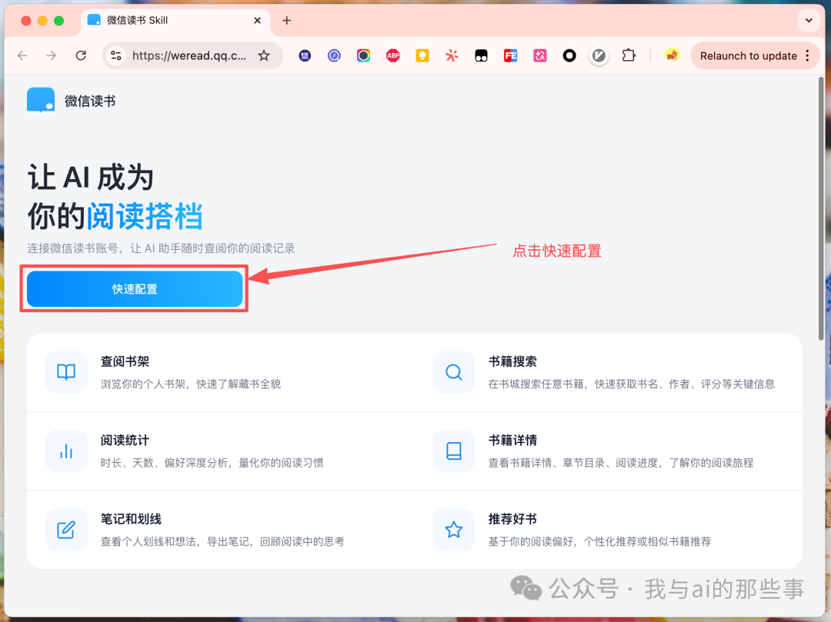The height and width of the screenshot is (622, 831).
Task: Click the black circle extension icon
Action: [569, 55]
